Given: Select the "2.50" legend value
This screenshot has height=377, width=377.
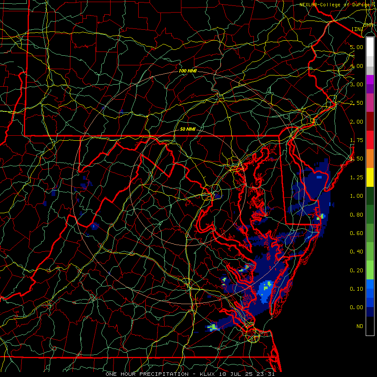Looking at the screenshot, I should (356, 103).
